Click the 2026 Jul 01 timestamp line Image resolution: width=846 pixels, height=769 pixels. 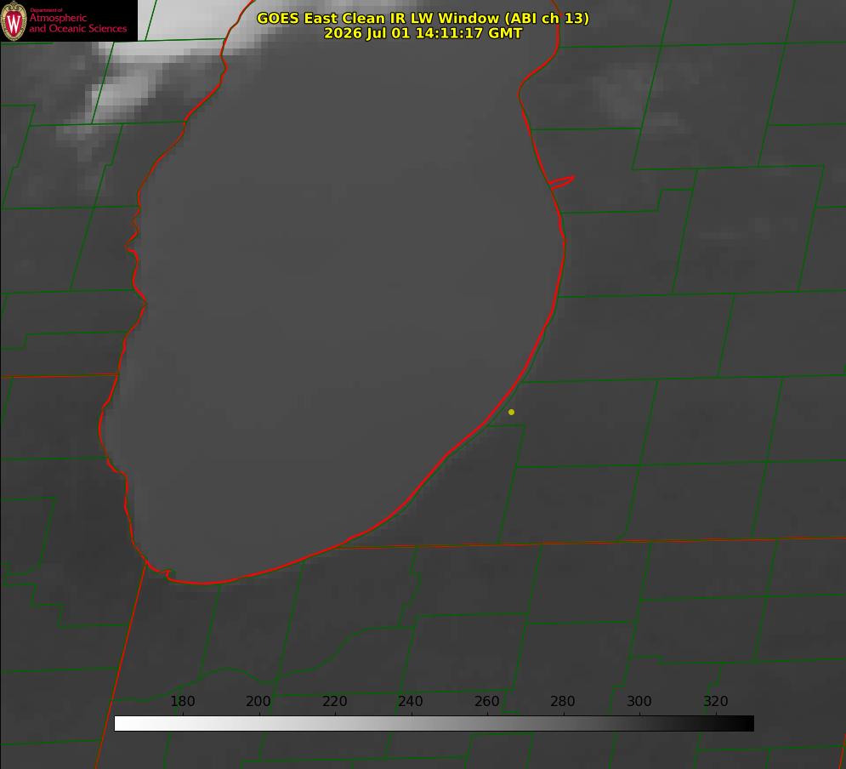(423, 33)
